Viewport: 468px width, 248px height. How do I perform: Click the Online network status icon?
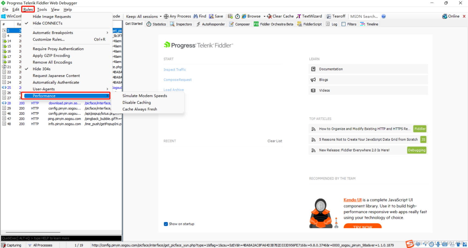coord(445,16)
